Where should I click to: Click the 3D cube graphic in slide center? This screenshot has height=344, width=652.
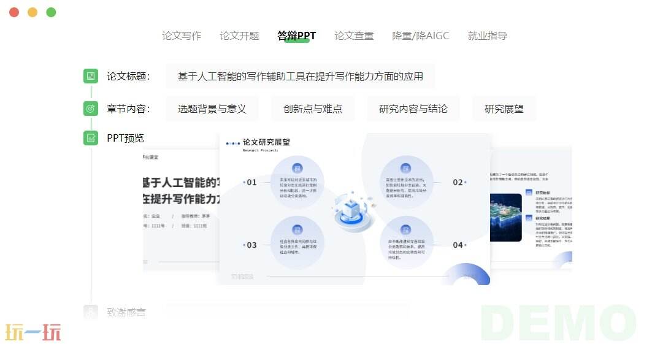(353, 211)
